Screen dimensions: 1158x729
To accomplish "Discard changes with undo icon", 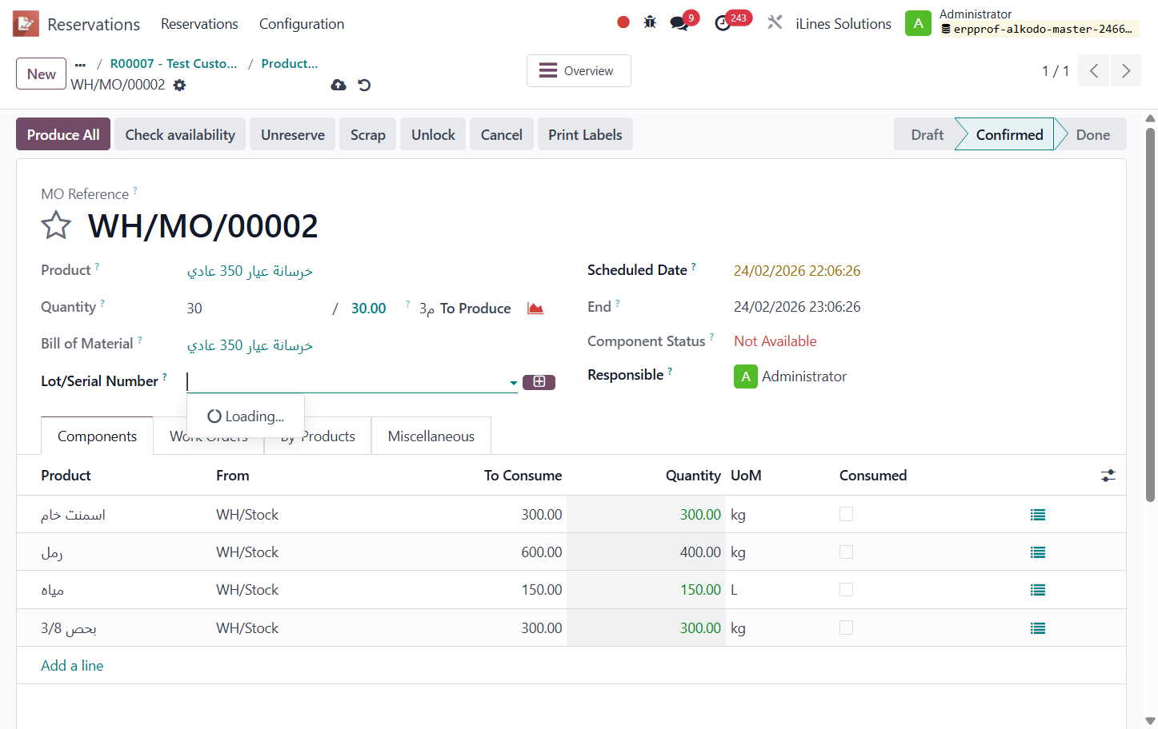I will 364,85.
